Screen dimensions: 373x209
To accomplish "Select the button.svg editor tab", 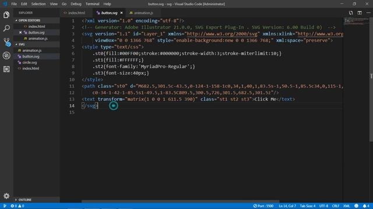I will (109, 13).
